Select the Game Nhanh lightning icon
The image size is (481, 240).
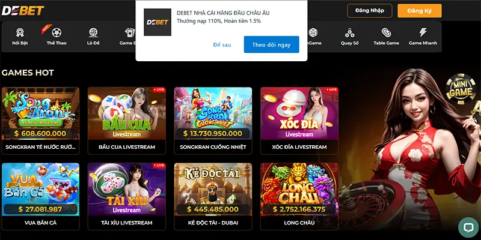coord(423,32)
